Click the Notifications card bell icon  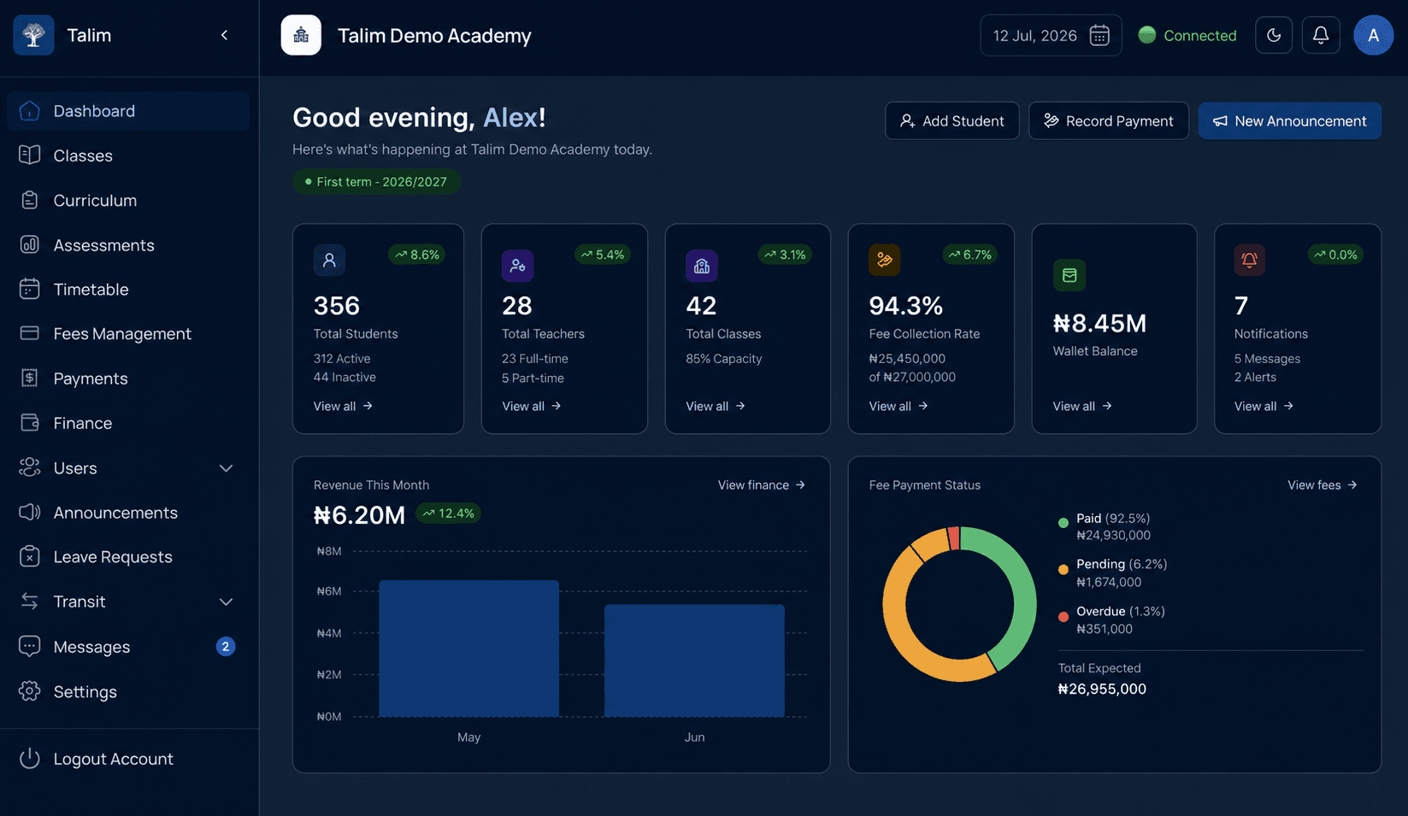pos(1249,260)
